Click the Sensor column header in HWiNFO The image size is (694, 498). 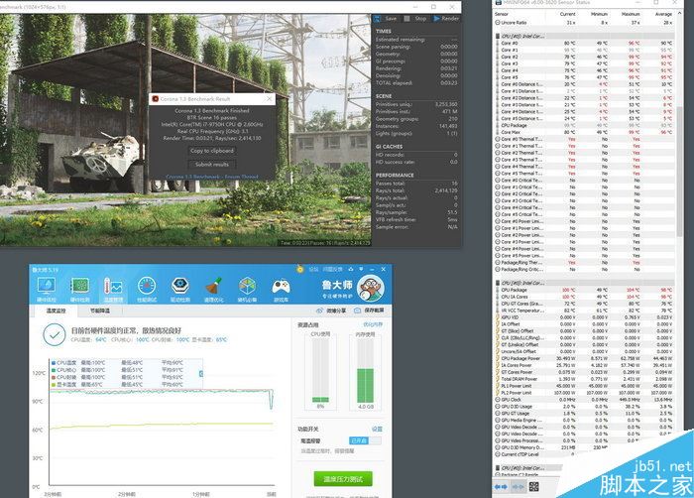tap(502, 14)
